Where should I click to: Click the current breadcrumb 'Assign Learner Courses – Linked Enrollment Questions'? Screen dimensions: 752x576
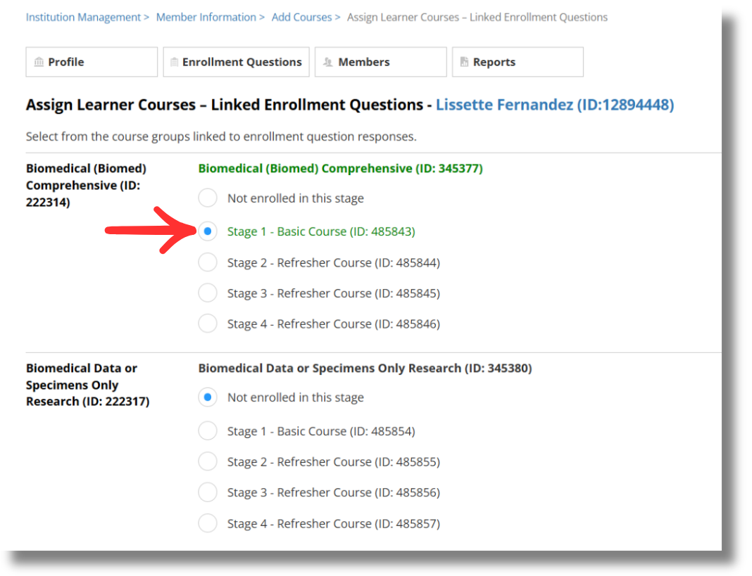(x=477, y=18)
